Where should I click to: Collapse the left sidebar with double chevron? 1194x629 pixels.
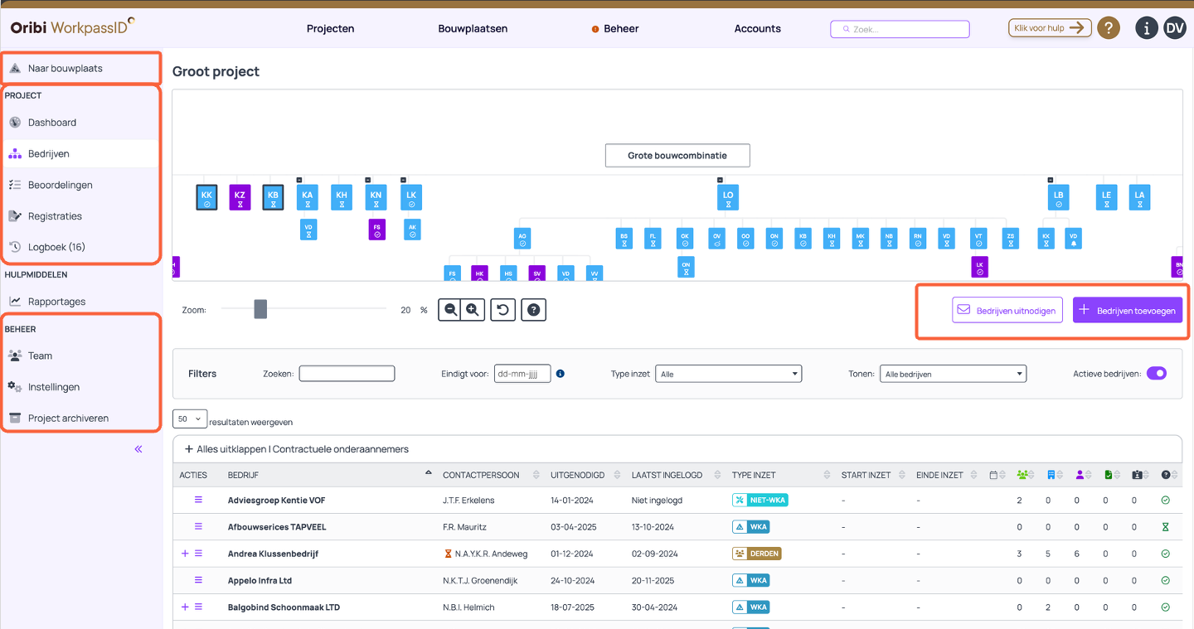pyautogui.click(x=138, y=449)
